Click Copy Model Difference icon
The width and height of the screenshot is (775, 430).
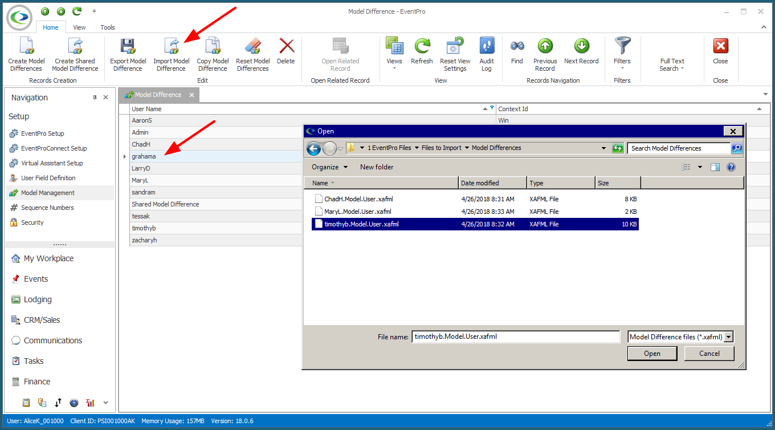pos(213,46)
